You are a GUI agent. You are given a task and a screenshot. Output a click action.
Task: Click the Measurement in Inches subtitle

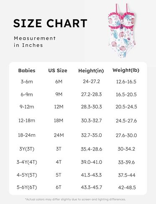click(x=35, y=42)
